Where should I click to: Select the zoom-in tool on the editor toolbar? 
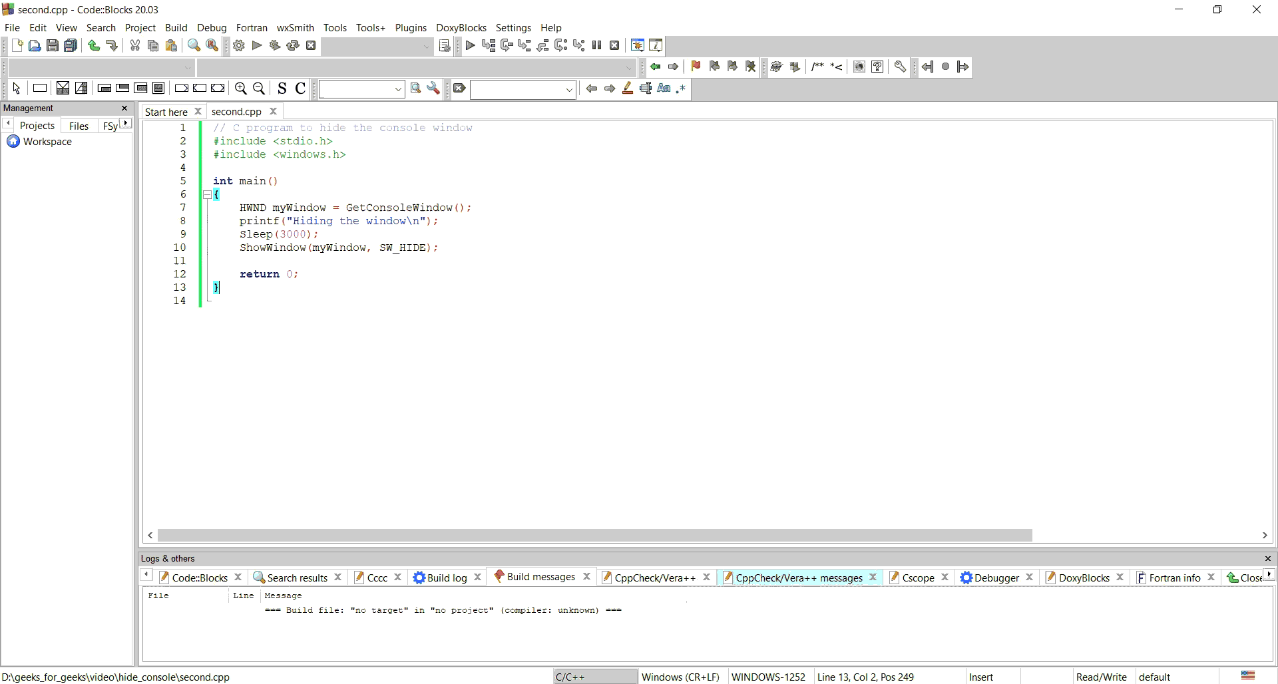[x=241, y=88]
